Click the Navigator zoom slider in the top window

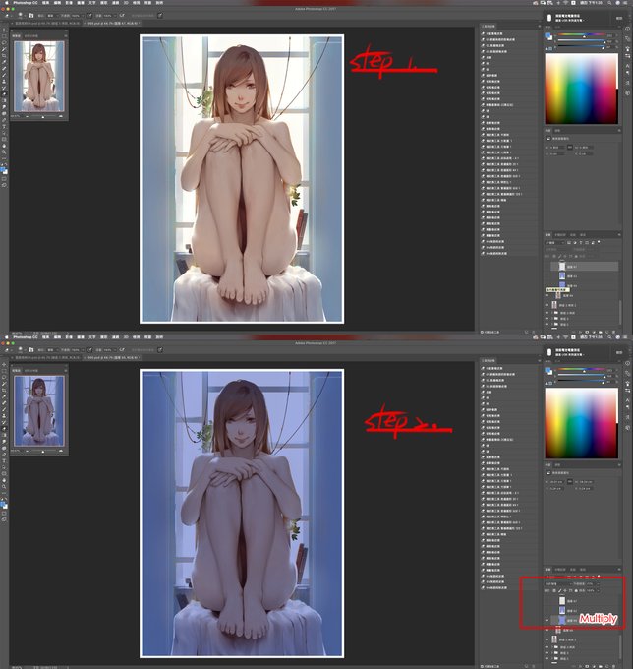(x=43, y=116)
